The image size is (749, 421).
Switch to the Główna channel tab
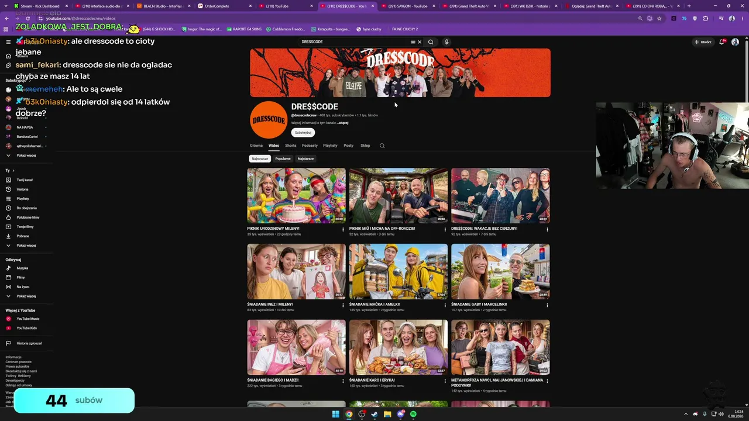[256, 146]
